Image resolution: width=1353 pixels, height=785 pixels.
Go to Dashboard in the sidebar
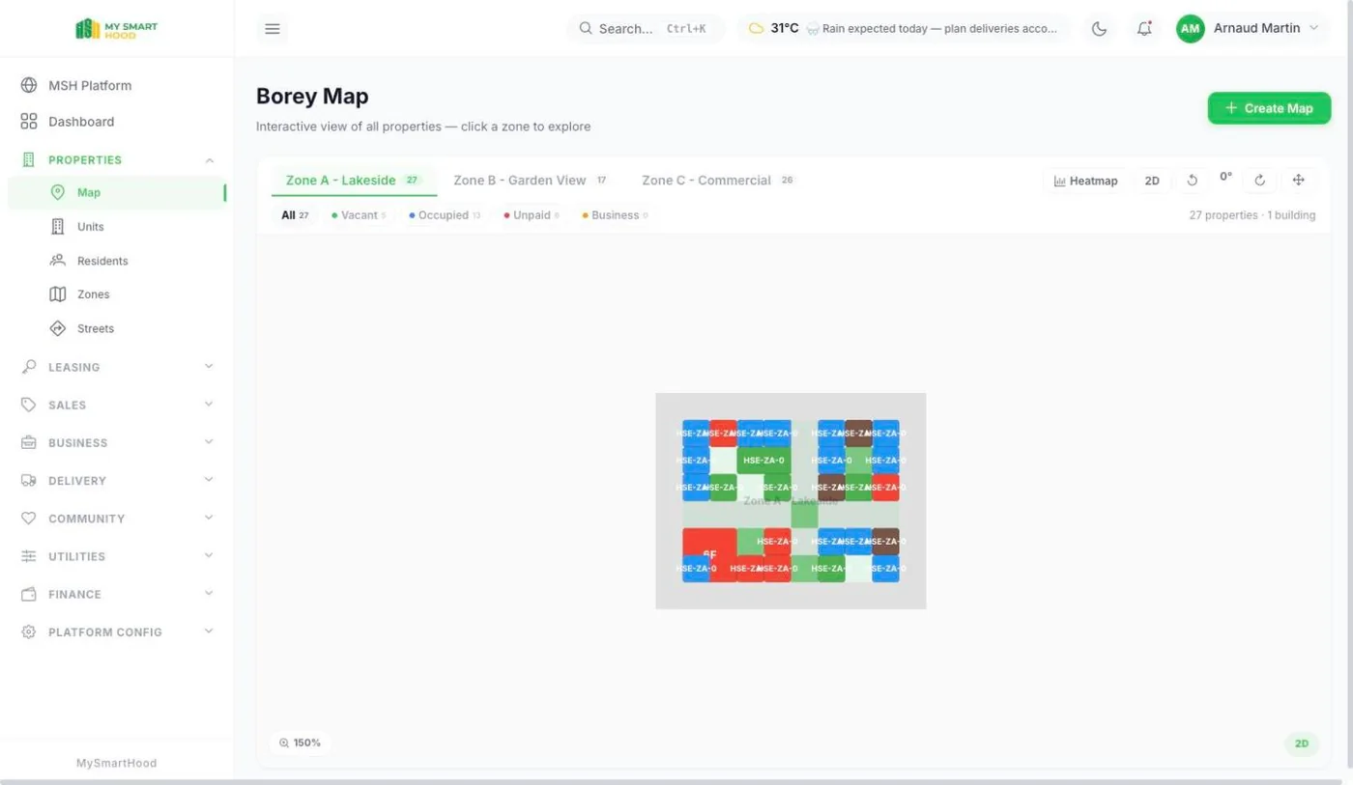point(116,122)
